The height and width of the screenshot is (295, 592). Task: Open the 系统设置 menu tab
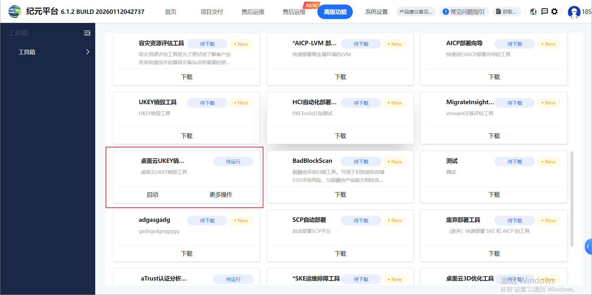pos(376,12)
